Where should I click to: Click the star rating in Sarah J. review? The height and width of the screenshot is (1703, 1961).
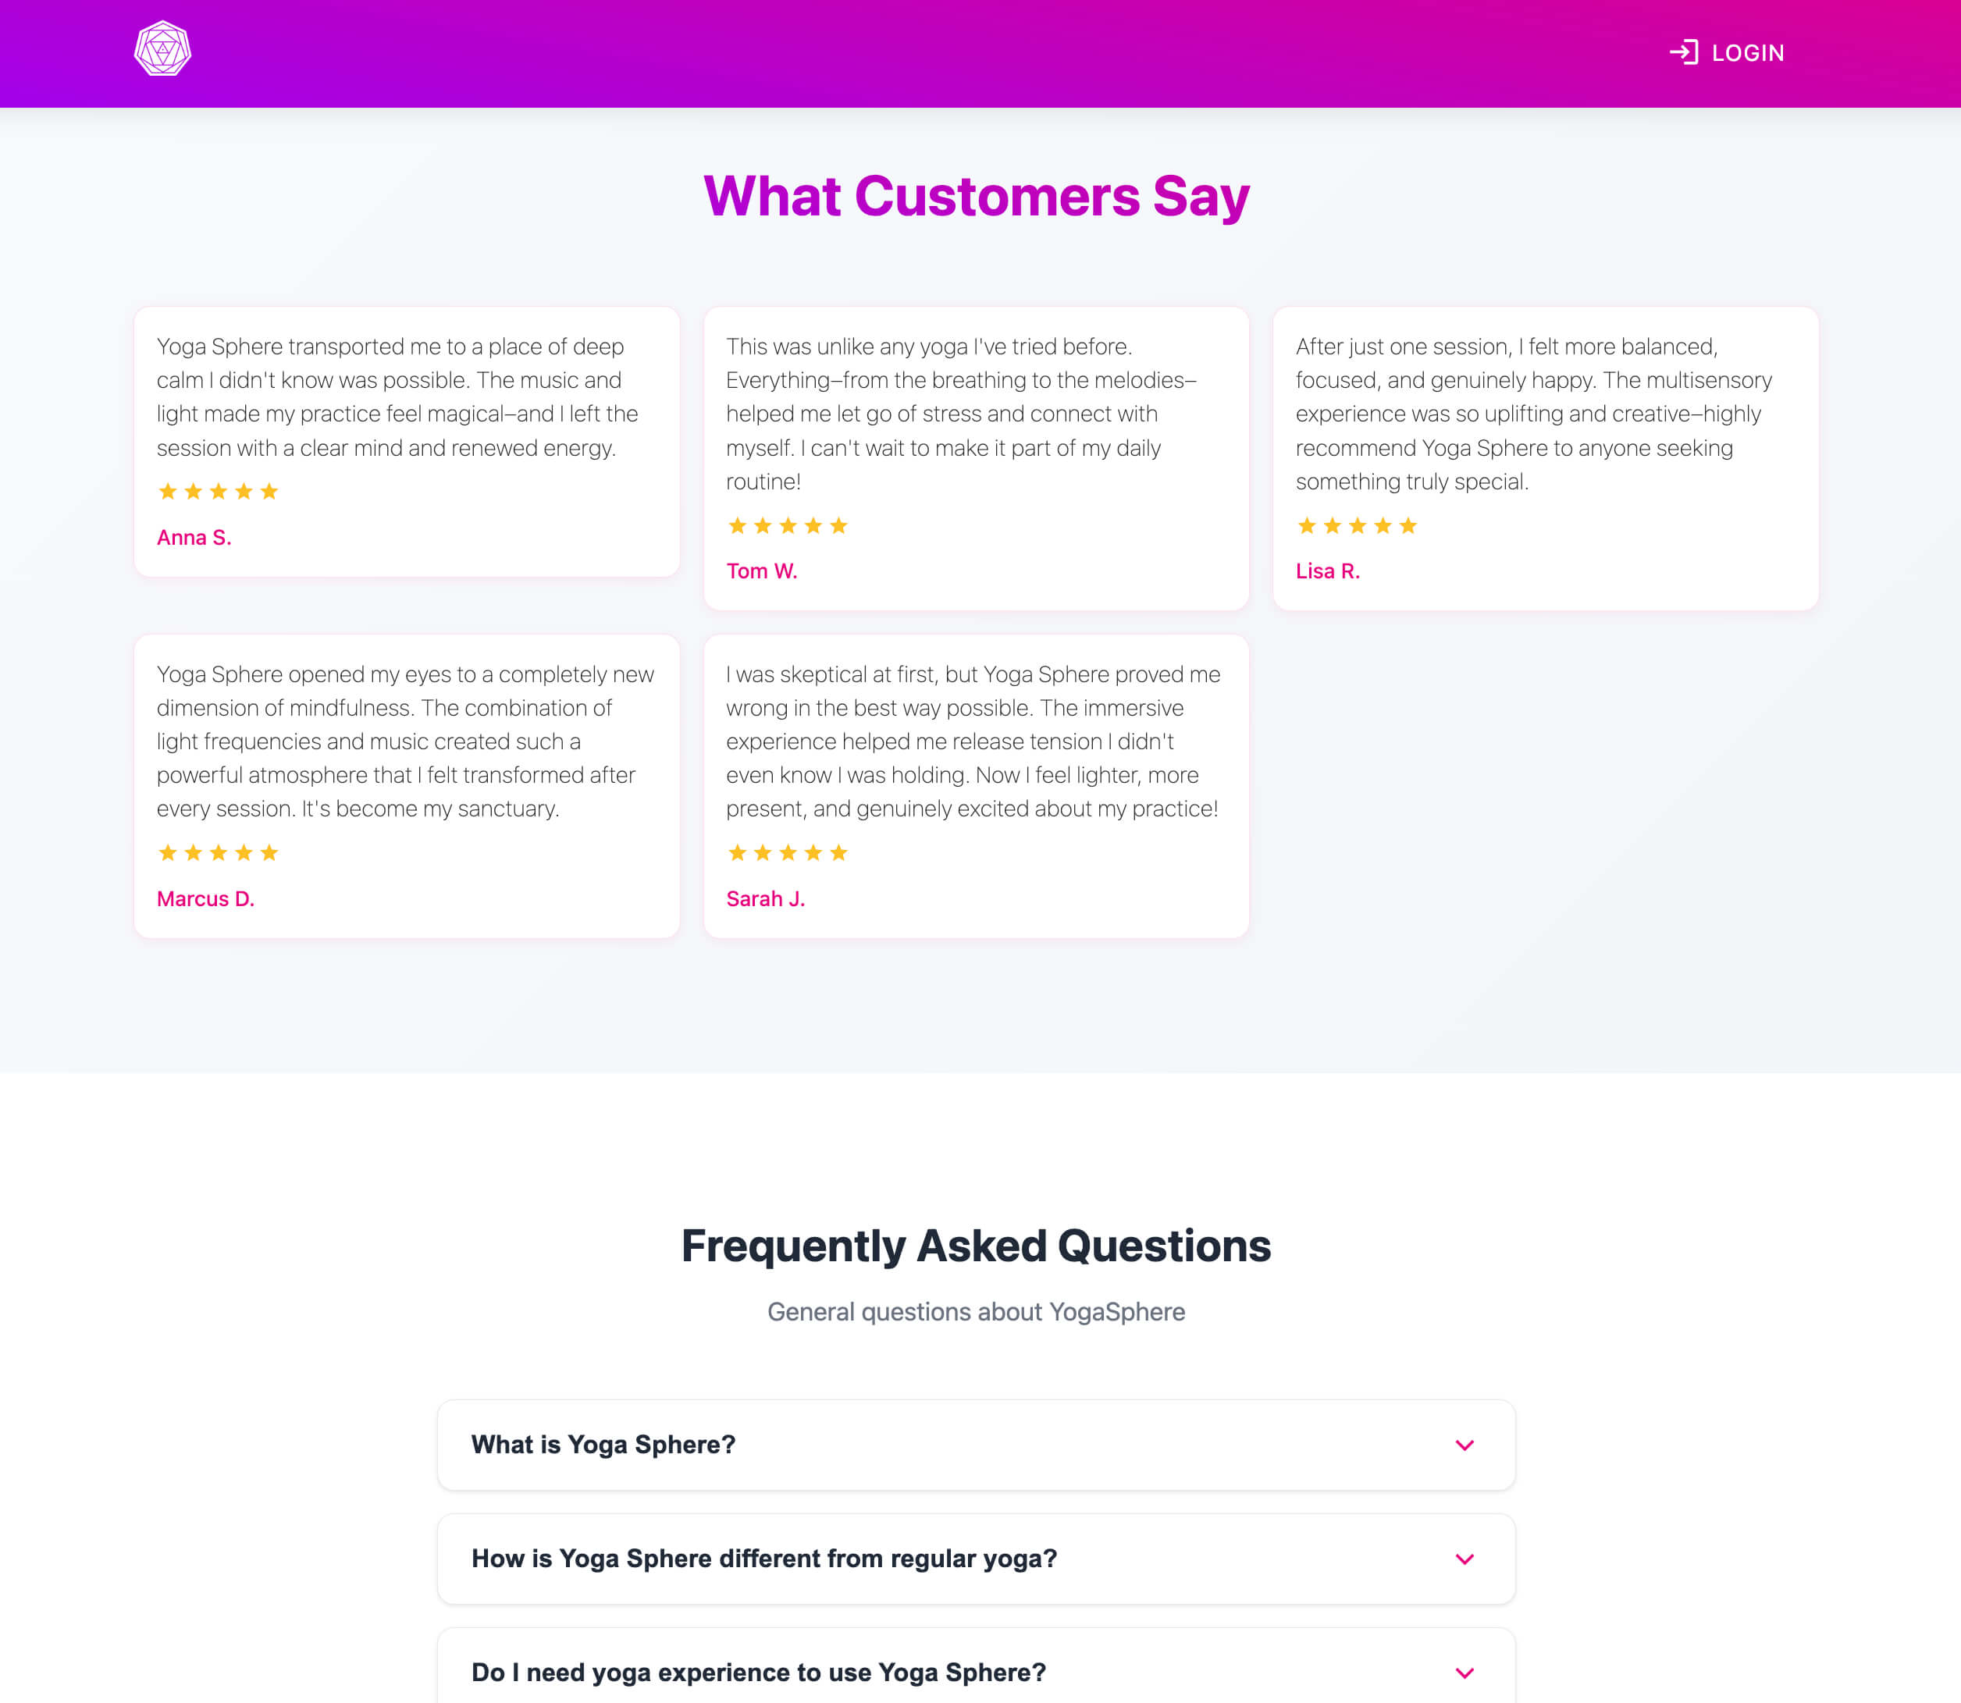787,852
